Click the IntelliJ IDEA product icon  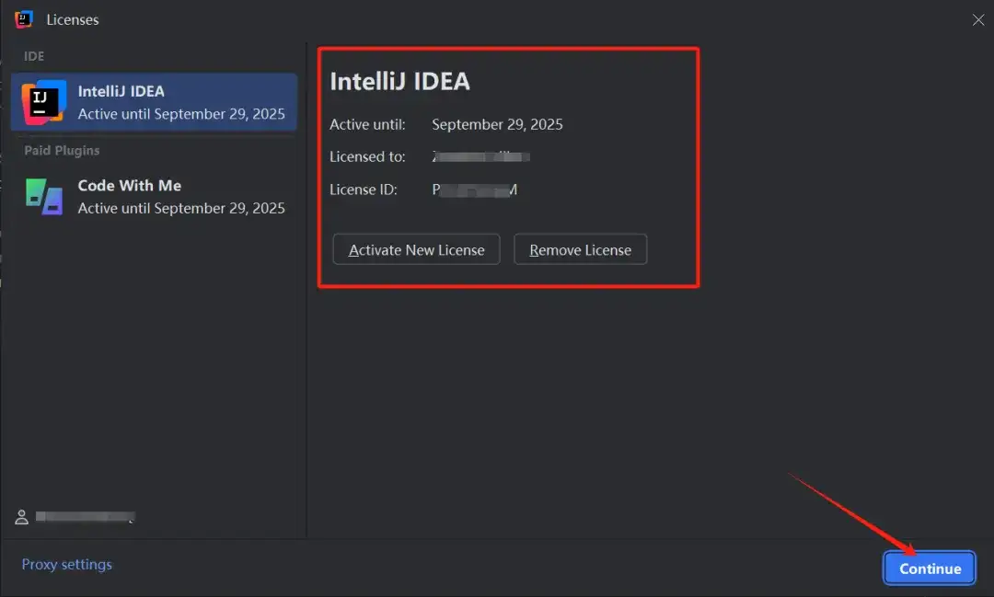[44, 102]
